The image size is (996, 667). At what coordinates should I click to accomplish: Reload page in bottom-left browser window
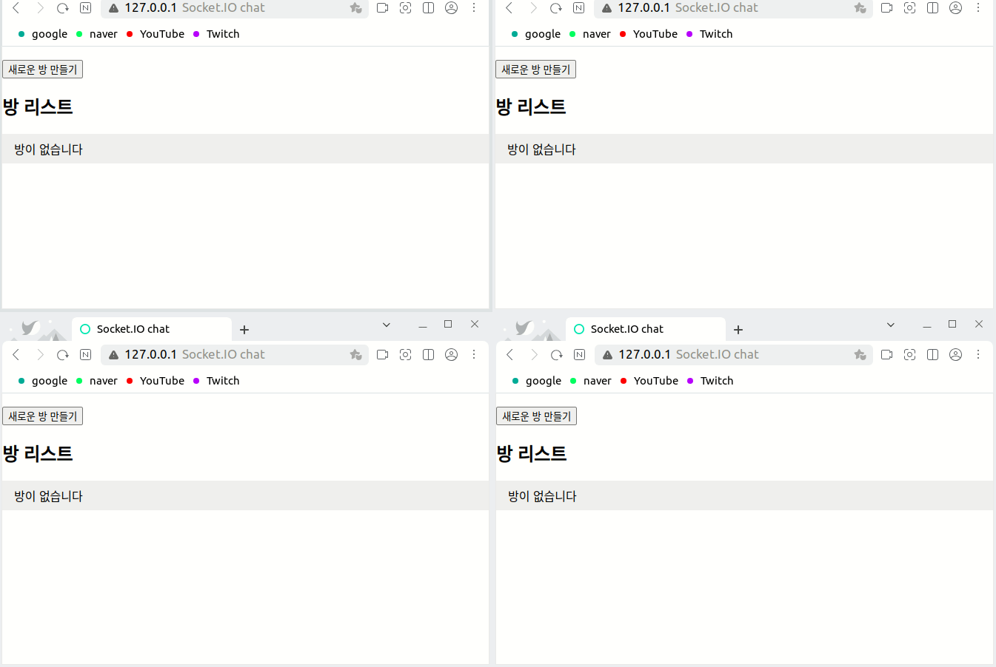click(x=63, y=355)
